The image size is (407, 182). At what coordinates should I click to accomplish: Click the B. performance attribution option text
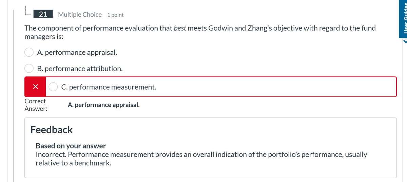pos(80,69)
